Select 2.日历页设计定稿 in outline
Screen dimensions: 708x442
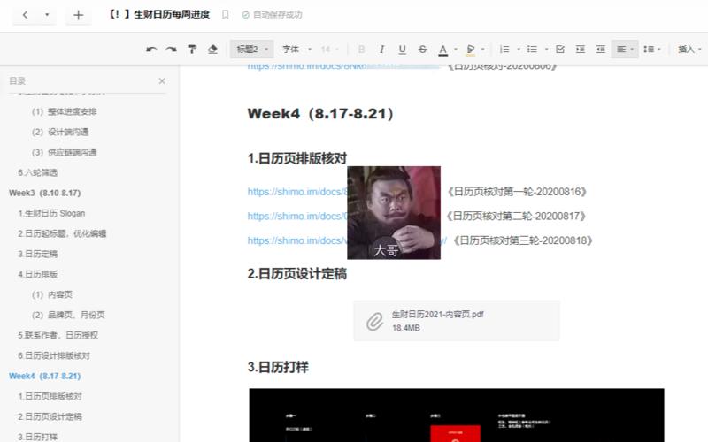(50, 416)
